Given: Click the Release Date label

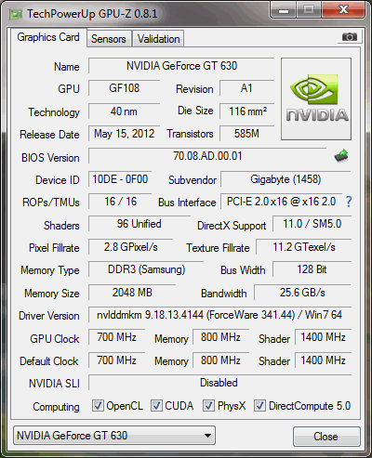Looking at the screenshot, I should point(49,135).
